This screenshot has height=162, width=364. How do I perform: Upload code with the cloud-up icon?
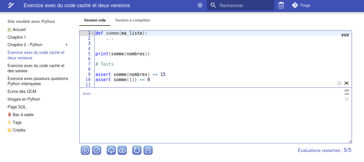pyautogui.click(x=122, y=150)
